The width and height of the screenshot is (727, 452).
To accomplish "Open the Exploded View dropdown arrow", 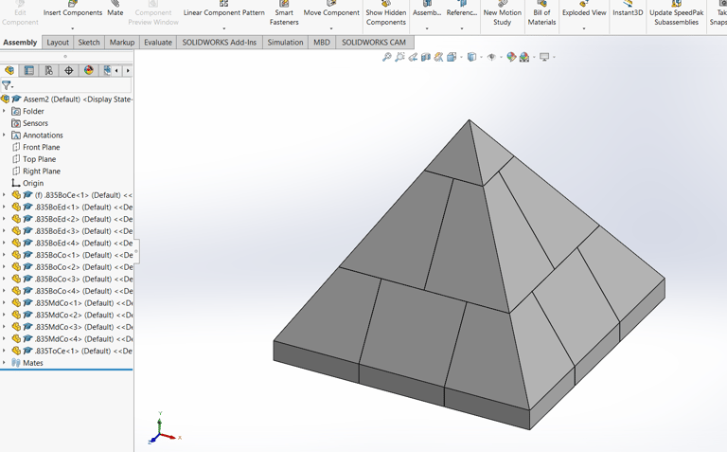I will [x=584, y=28].
